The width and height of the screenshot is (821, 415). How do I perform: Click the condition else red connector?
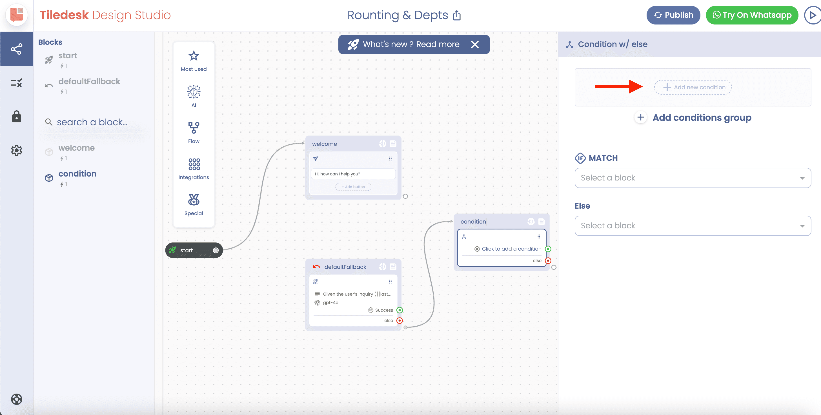(548, 260)
